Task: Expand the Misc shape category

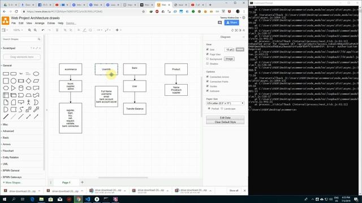Action: coord(5,125)
